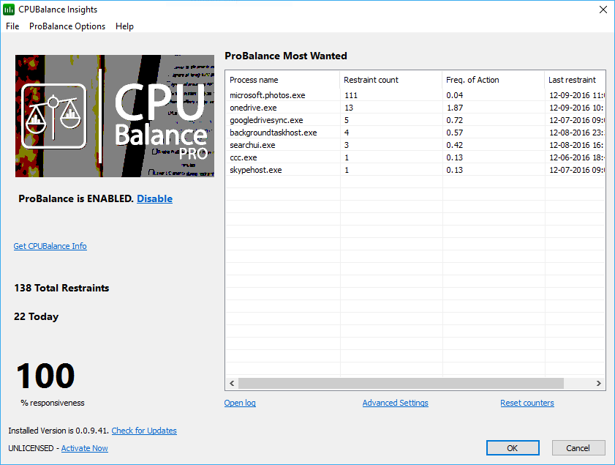The image size is (615, 465).
Task: Select the skypehost.exe row
Action: [x=415, y=170]
